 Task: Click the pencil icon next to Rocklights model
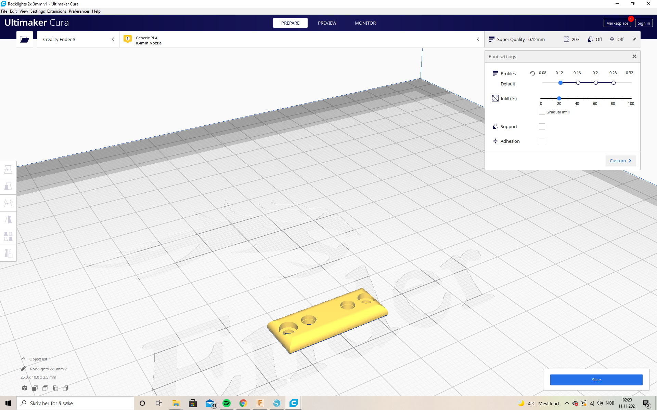[x=23, y=369]
